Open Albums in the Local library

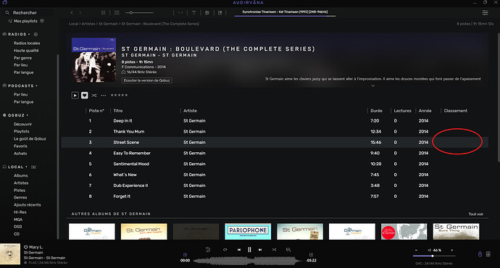pos(21,175)
